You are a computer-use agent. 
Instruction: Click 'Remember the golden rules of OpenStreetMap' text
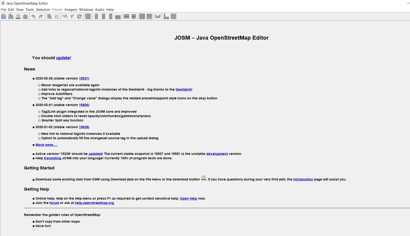point(62,215)
